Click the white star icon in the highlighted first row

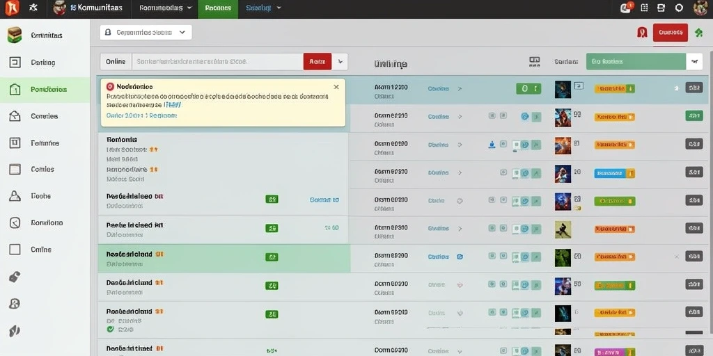coord(676,88)
